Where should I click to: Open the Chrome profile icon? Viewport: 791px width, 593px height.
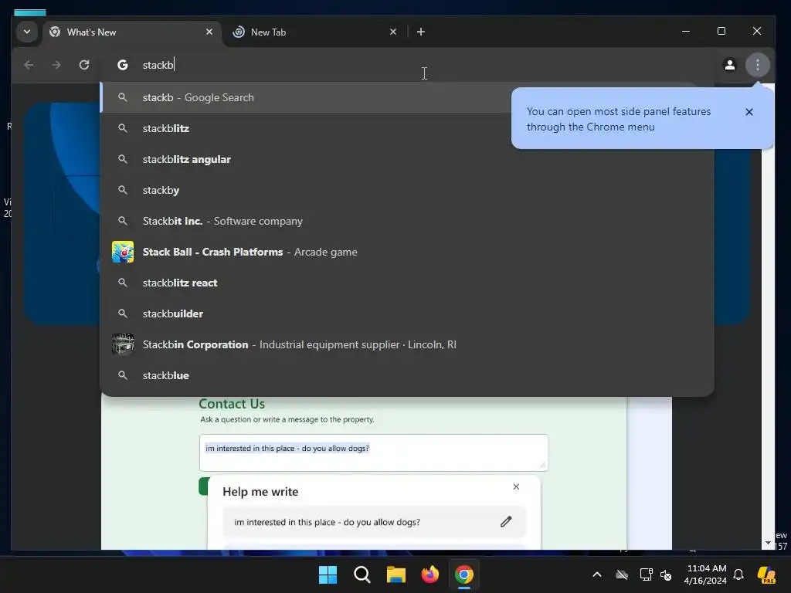point(729,65)
